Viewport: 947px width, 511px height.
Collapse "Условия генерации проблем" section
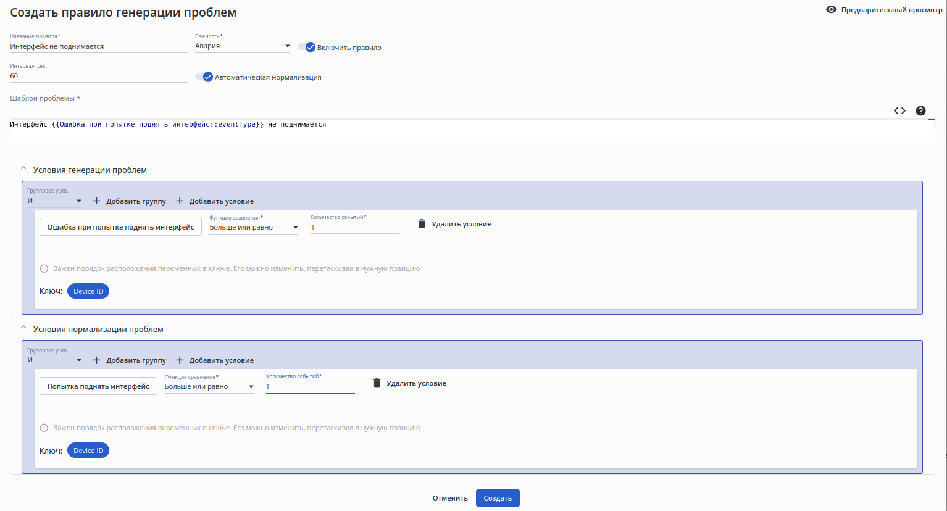coord(23,168)
